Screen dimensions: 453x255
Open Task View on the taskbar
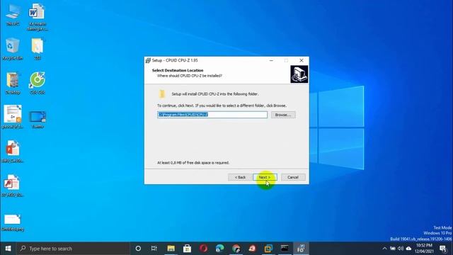[x=154, y=249]
